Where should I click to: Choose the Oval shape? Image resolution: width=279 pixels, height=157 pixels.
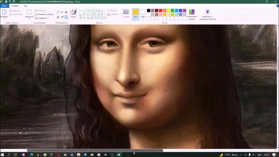[88, 10]
